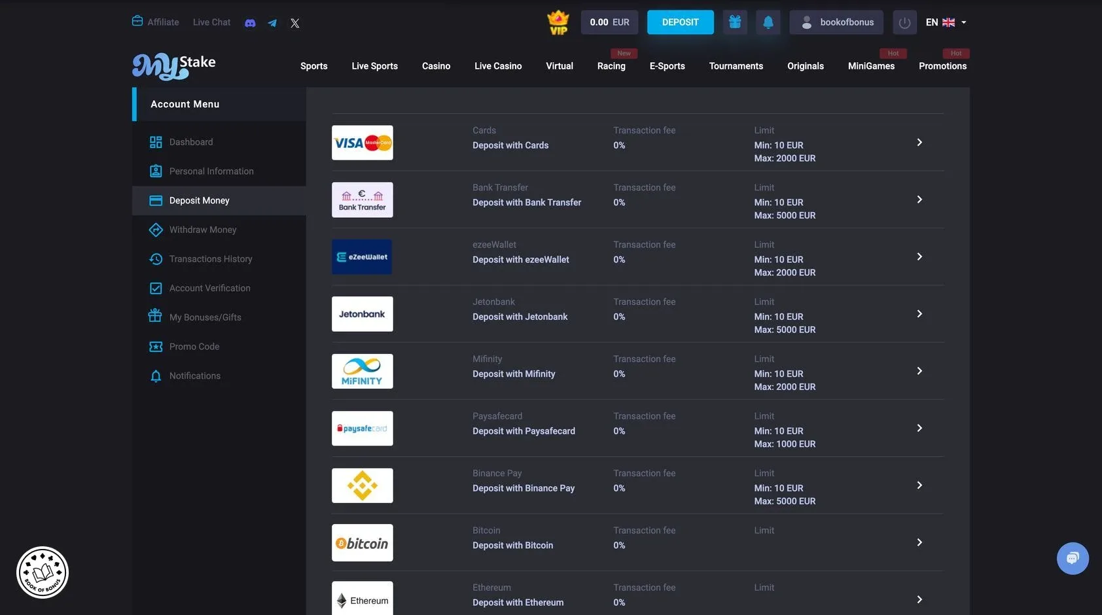Screen dimensions: 1102x615
Task: Select the Binance Pay logo
Action: (x=363, y=485)
